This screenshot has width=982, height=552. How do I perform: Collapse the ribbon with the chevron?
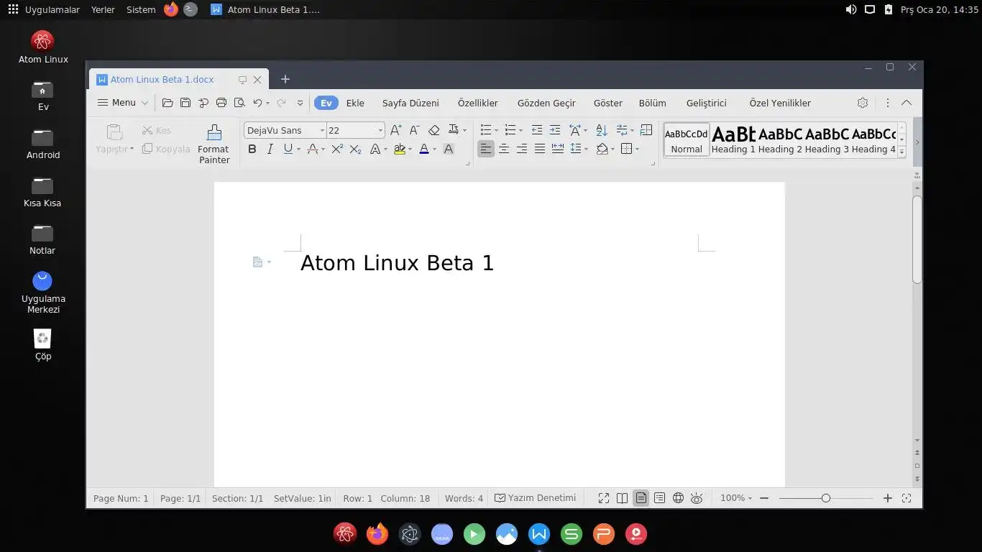(x=907, y=103)
